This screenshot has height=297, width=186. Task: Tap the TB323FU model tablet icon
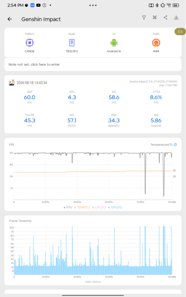72,43
